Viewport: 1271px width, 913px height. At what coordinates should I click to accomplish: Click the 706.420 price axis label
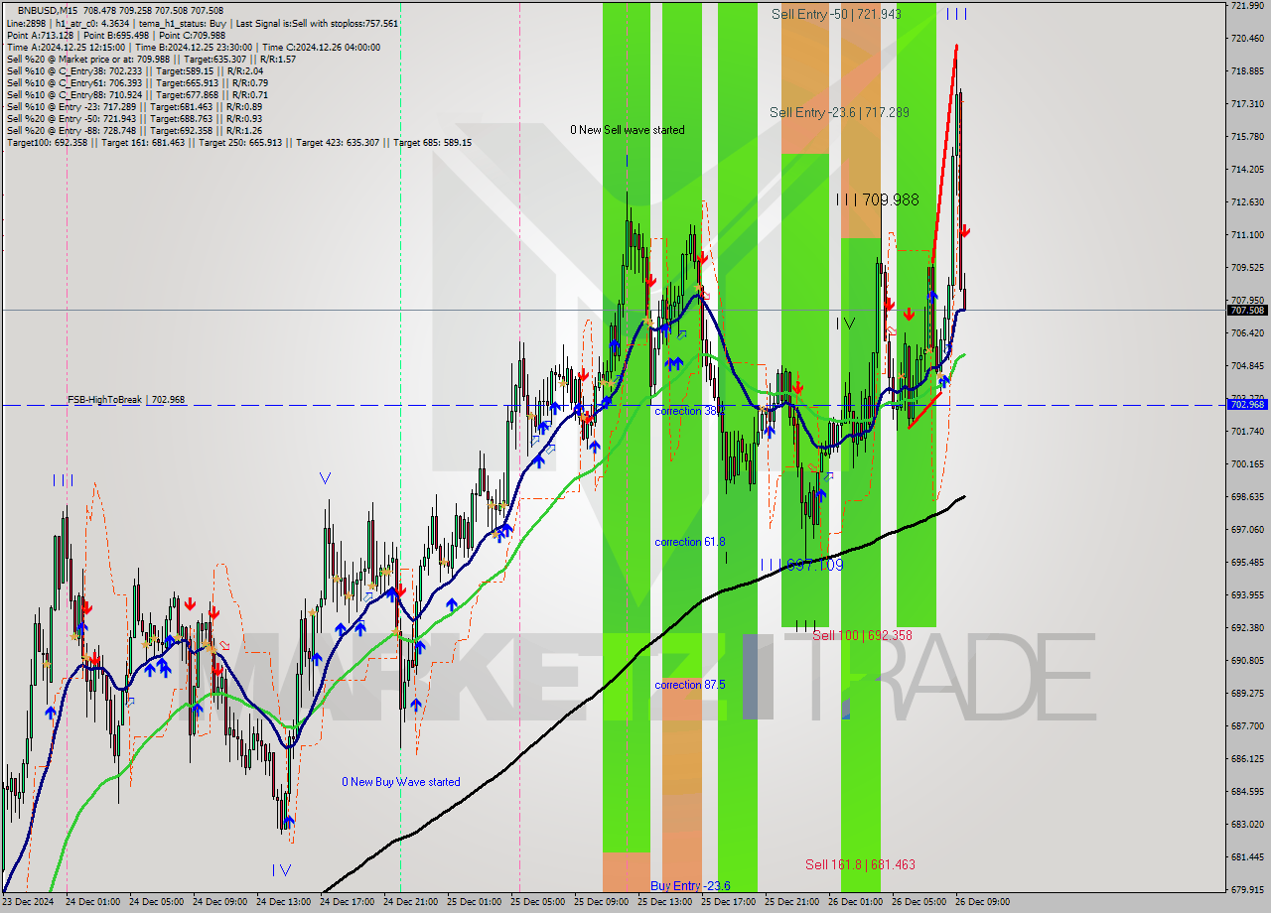(1247, 333)
